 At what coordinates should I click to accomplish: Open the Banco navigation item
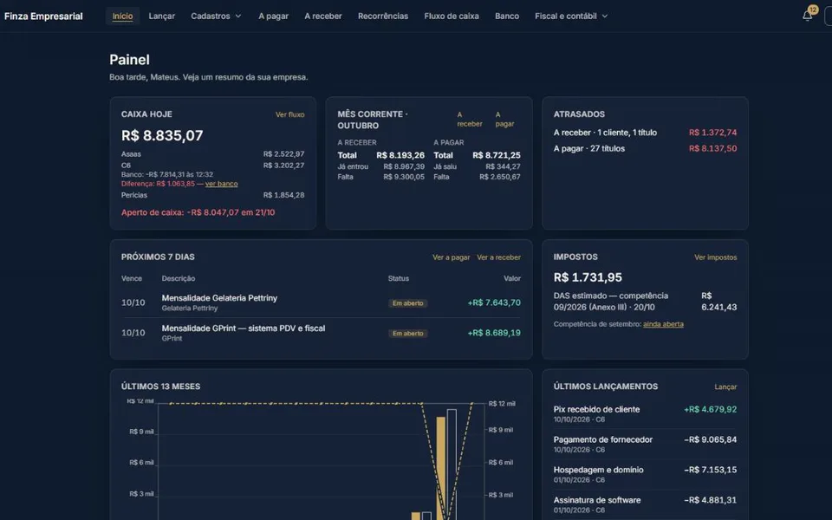click(507, 16)
